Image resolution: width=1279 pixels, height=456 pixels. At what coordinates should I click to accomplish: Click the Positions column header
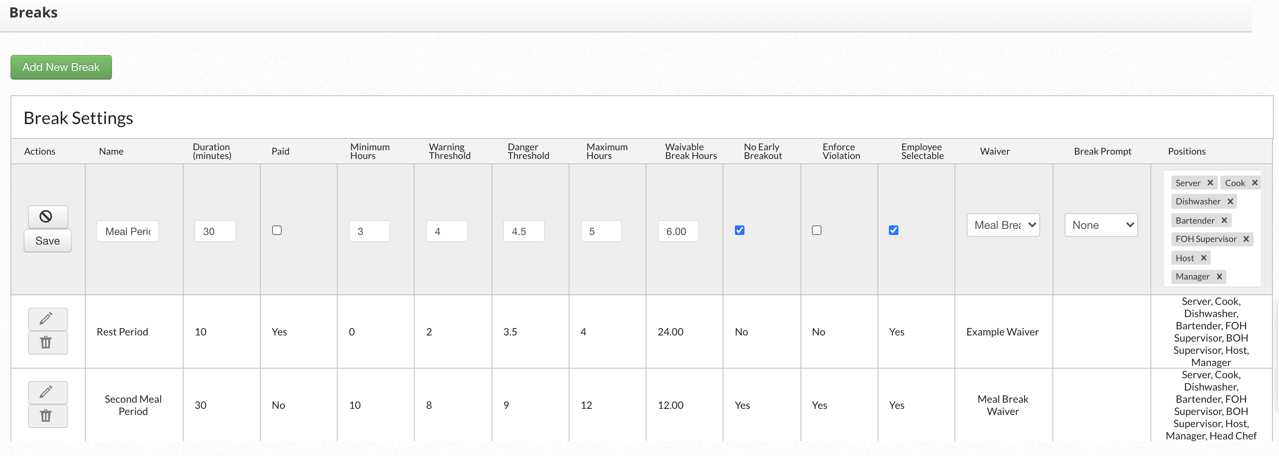pos(1186,151)
